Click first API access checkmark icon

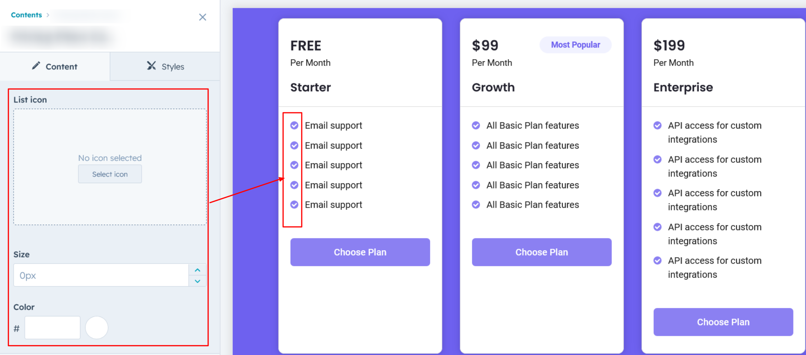click(657, 125)
